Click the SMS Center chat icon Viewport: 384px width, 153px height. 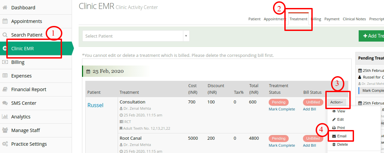click(x=5, y=103)
